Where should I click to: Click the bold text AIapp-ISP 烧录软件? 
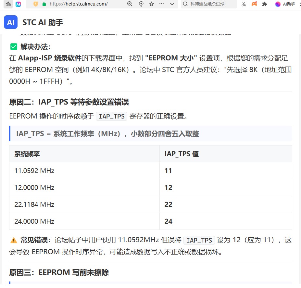[50, 58]
